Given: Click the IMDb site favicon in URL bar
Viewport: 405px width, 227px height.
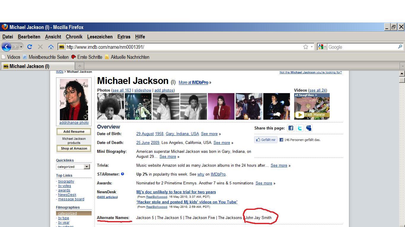Looking at the screenshot, I should [62, 47].
